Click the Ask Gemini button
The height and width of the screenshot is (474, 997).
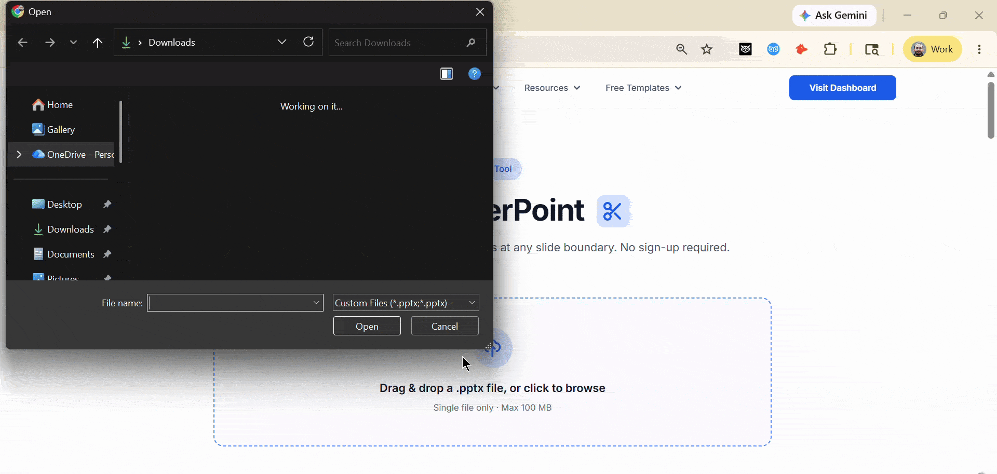click(834, 16)
